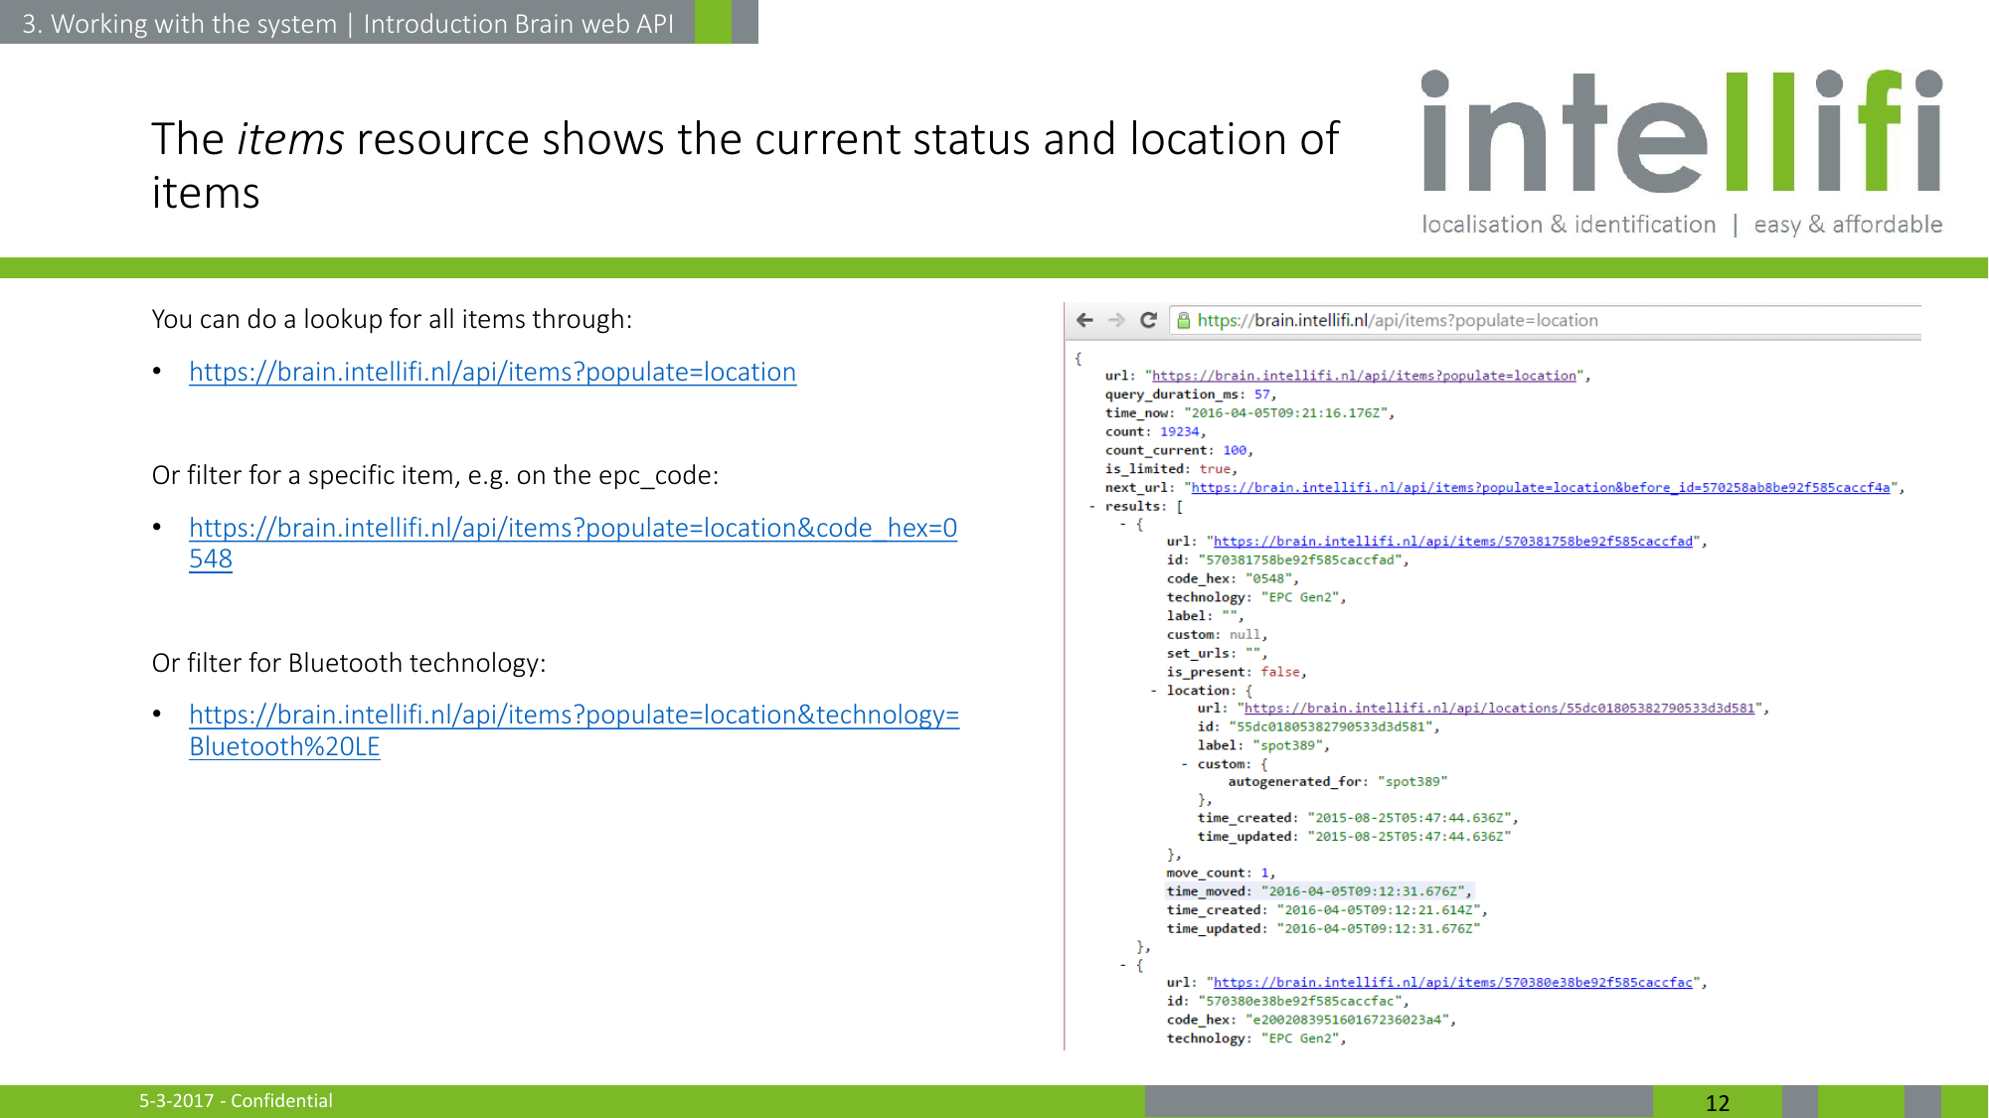Click the item time_created 2016-04-05T09:12:21.614Z value
This screenshot has width=1989, height=1118.
[1379, 910]
